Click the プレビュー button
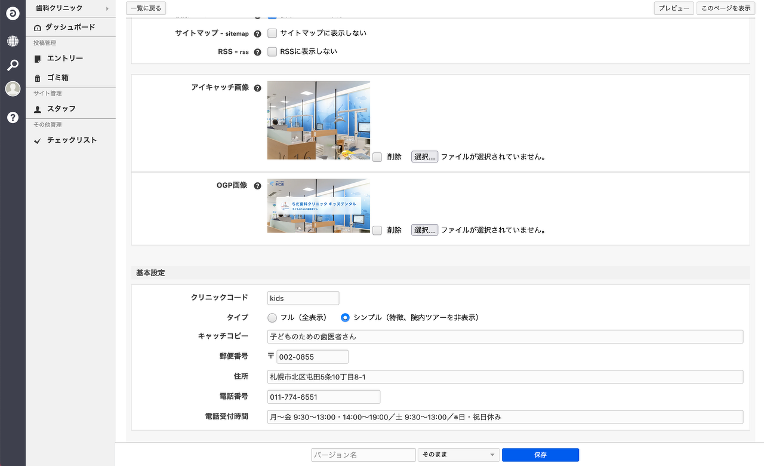764x466 pixels. pyautogui.click(x=674, y=8)
